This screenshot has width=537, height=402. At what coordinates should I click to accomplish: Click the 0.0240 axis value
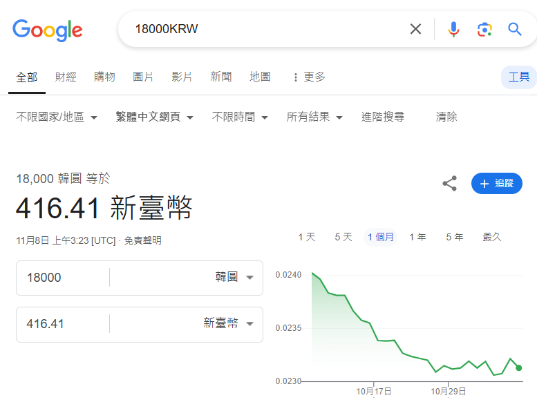point(288,275)
